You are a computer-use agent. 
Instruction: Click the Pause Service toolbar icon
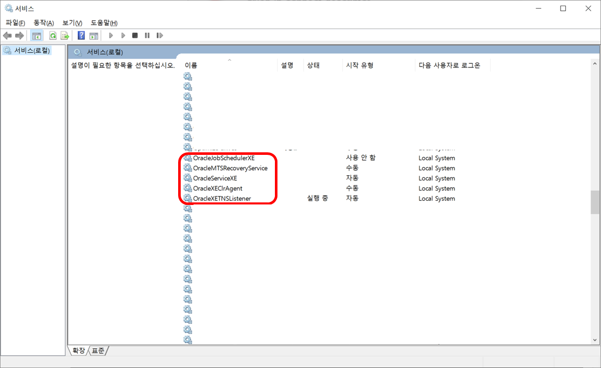[x=147, y=36]
